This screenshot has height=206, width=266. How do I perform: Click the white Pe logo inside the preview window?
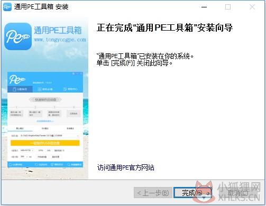(17, 79)
